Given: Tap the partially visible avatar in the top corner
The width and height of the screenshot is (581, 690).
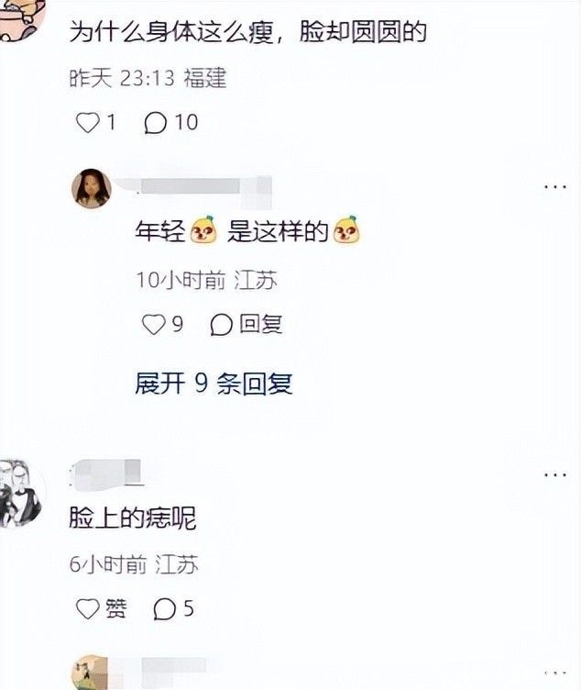Looking at the screenshot, I should (21, 20).
